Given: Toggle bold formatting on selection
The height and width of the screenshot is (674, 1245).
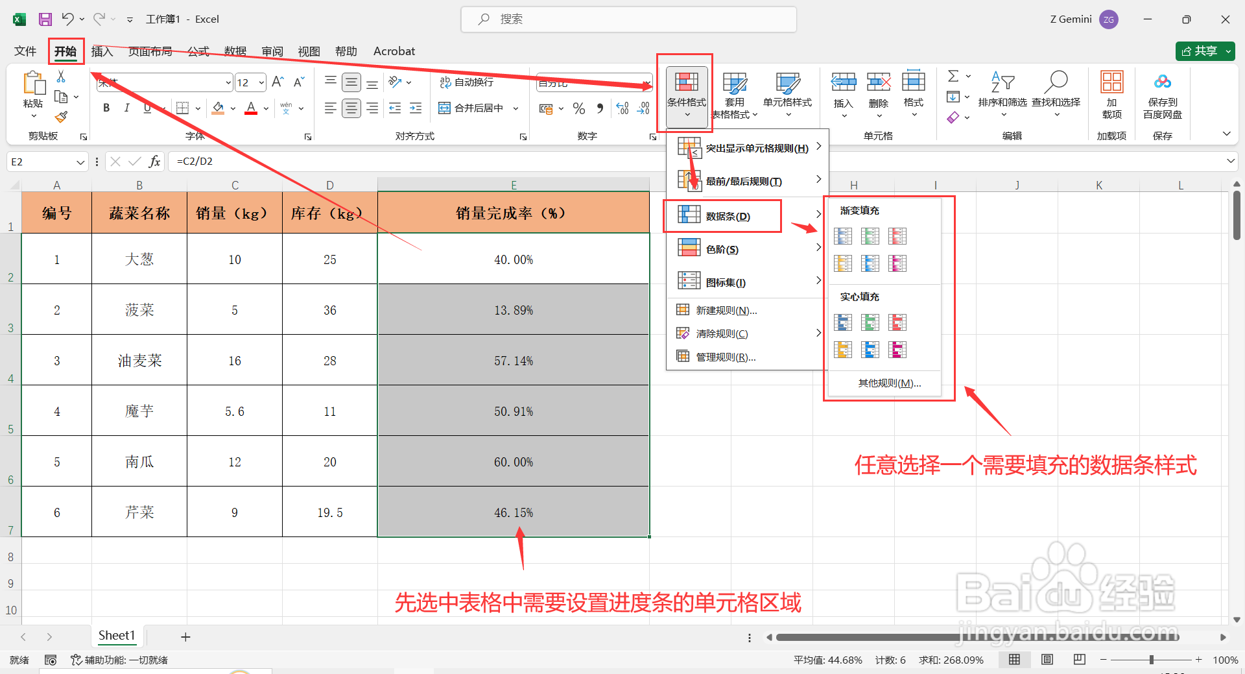Looking at the screenshot, I should [x=106, y=108].
